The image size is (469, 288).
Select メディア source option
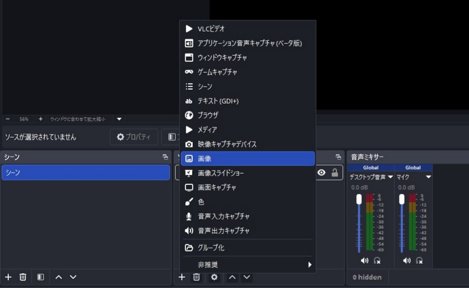coord(247,130)
